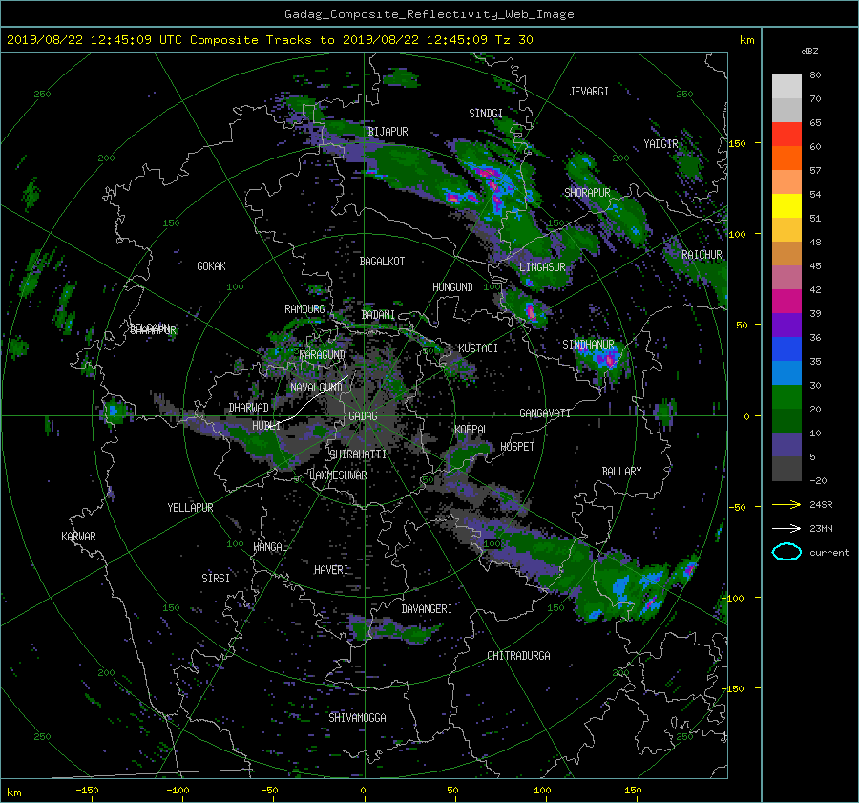Click the intense echo south of Lingasur
Viewport: 859px width, 803px height.
[531, 311]
